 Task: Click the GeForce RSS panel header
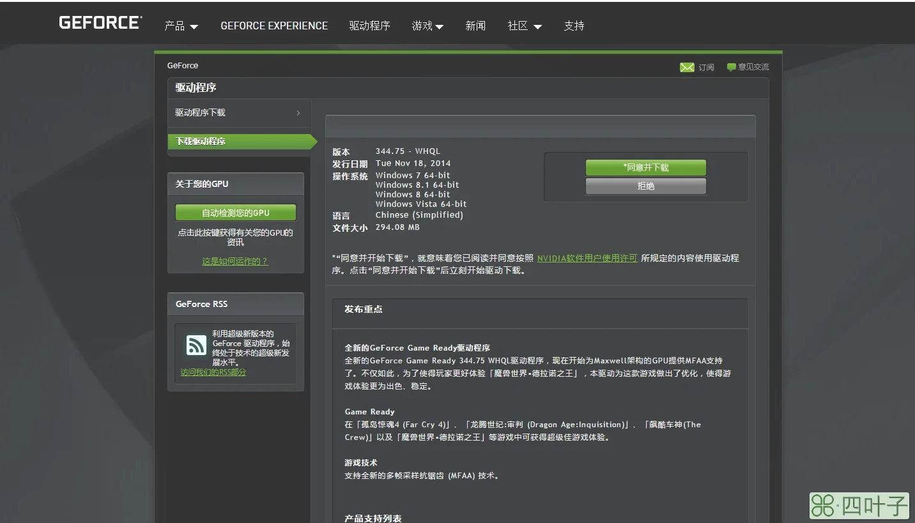[236, 304]
